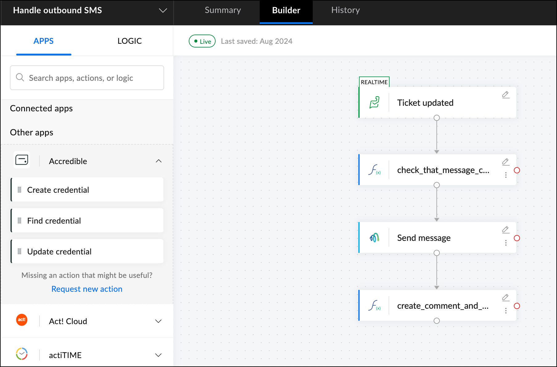The width and height of the screenshot is (557, 367).
Task: Click output connector below Ticket updated
Action: [x=437, y=118]
